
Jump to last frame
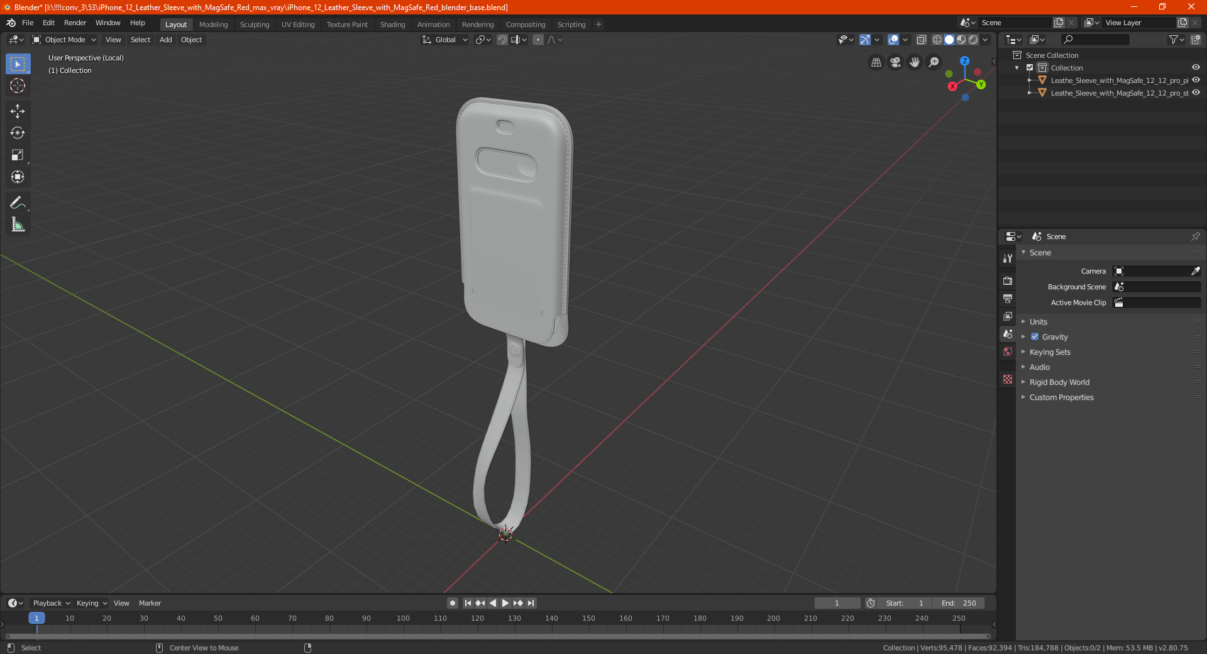(531, 603)
